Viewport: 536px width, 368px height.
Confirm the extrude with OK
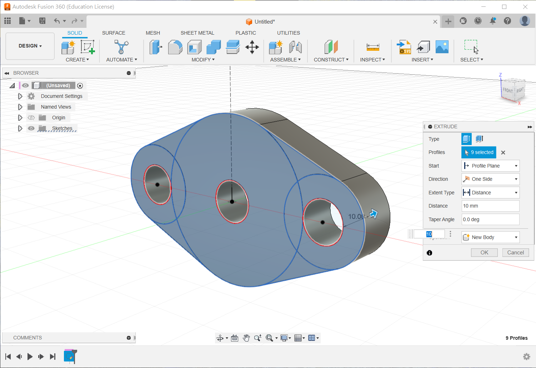[484, 253]
